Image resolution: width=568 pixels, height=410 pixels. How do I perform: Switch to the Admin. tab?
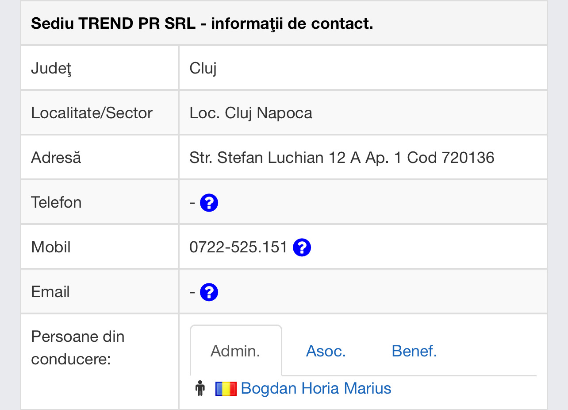(x=236, y=351)
